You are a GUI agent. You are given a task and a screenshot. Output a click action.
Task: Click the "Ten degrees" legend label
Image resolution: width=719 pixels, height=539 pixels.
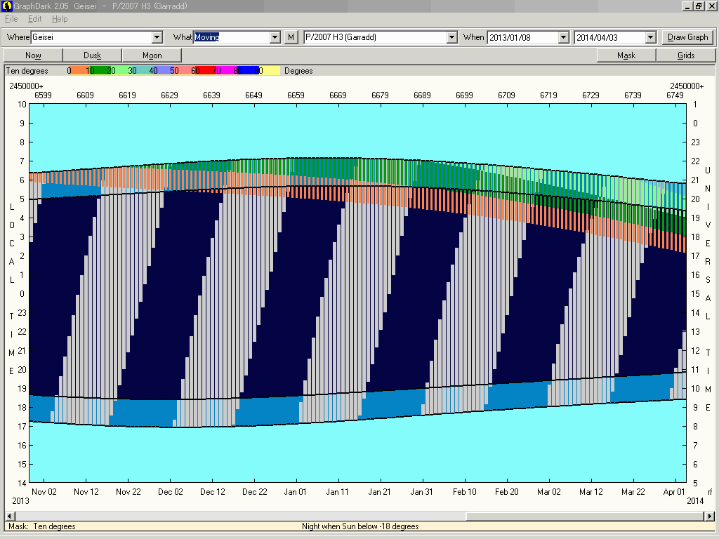coord(27,71)
